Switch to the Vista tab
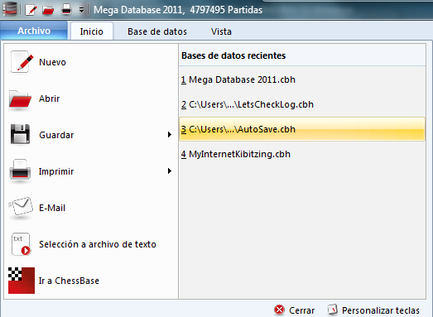Viewport: 433px width, 317px height. 221,31
